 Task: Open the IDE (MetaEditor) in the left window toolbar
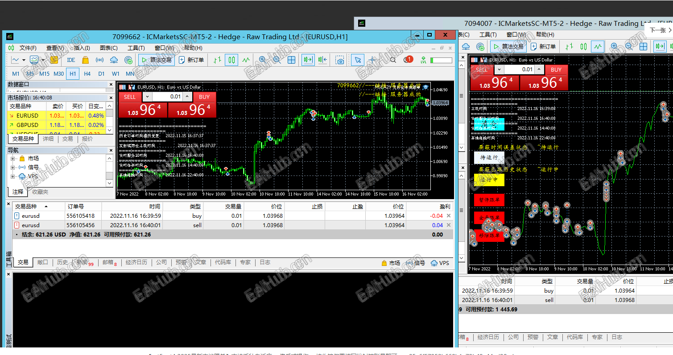[x=71, y=60]
